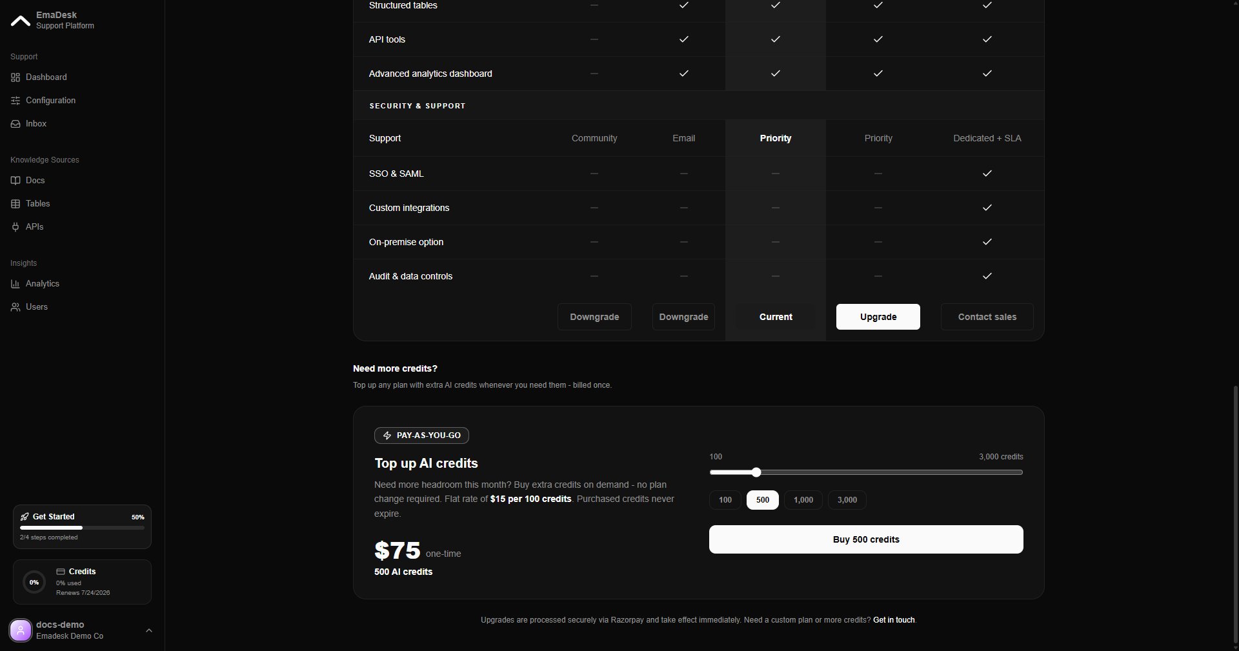Open the Dashboard menu item
Image resolution: width=1239 pixels, height=651 pixels.
(x=46, y=77)
